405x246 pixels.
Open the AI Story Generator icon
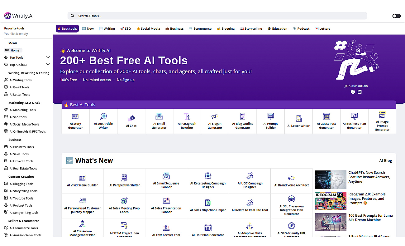75,117
